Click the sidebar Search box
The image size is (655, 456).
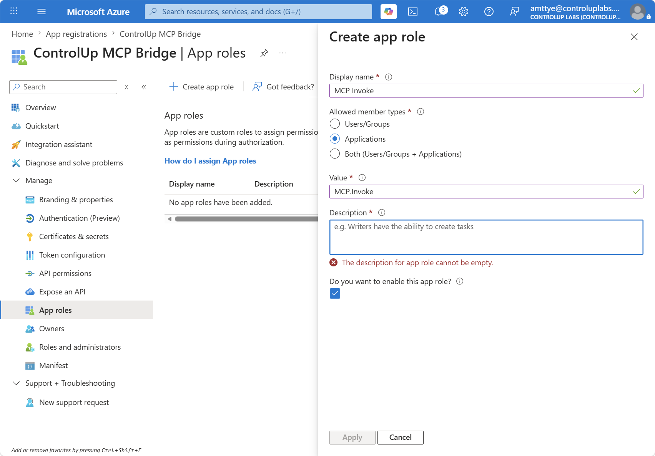click(63, 87)
